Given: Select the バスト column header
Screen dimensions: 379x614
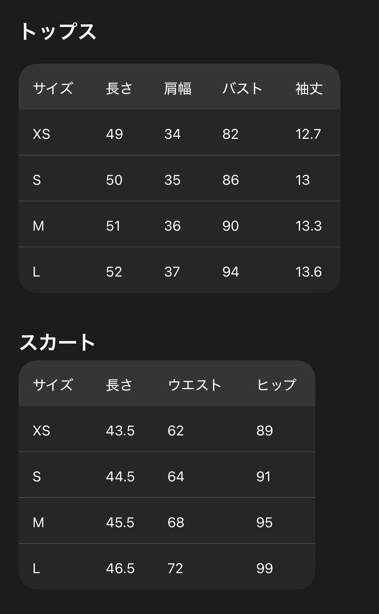Looking at the screenshot, I should [242, 88].
